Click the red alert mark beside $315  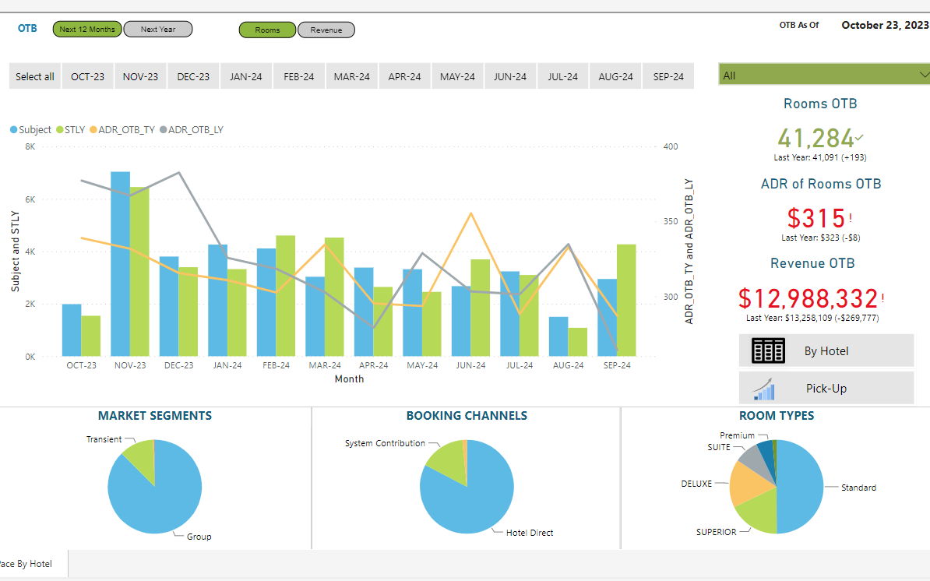pos(851,218)
